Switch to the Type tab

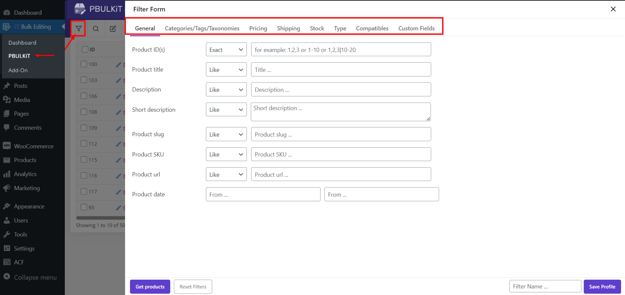click(340, 28)
